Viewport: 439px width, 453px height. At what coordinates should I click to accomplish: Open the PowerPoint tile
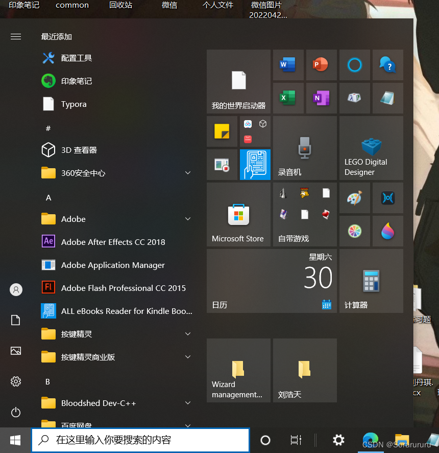coord(321,64)
